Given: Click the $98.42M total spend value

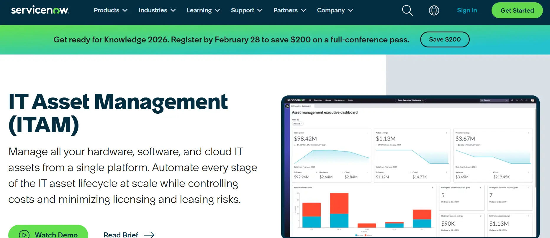Looking at the screenshot, I should click(x=305, y=139).
